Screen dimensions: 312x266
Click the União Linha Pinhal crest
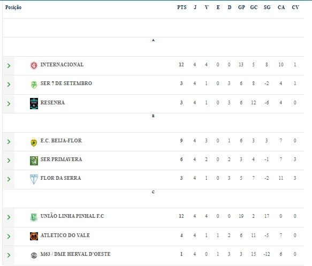[34, 217]
